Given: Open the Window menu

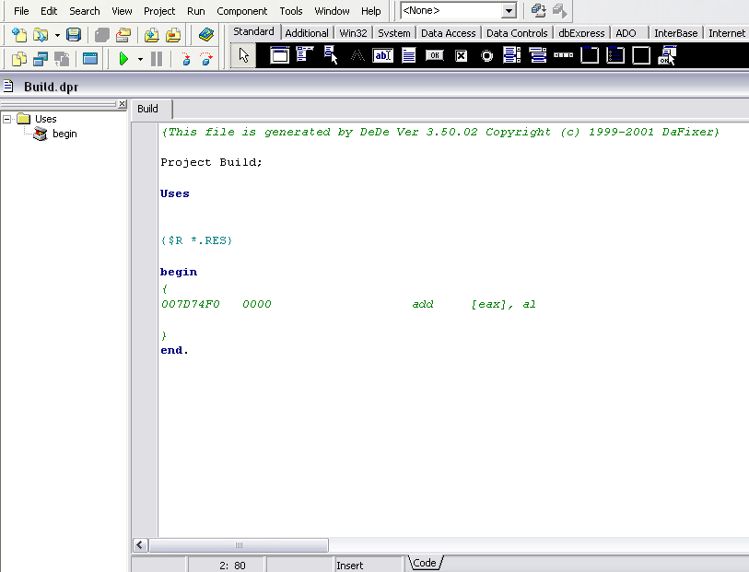Looking at the screenshot, I should pyautogui.click(x=332, y=11).
